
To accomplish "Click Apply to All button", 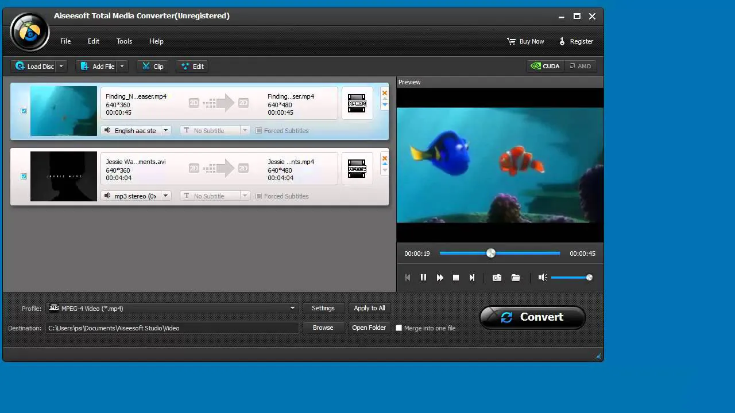I will [369, 308].
